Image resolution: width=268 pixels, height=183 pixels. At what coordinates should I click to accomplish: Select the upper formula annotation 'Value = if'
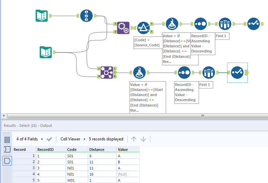point(176,49)
